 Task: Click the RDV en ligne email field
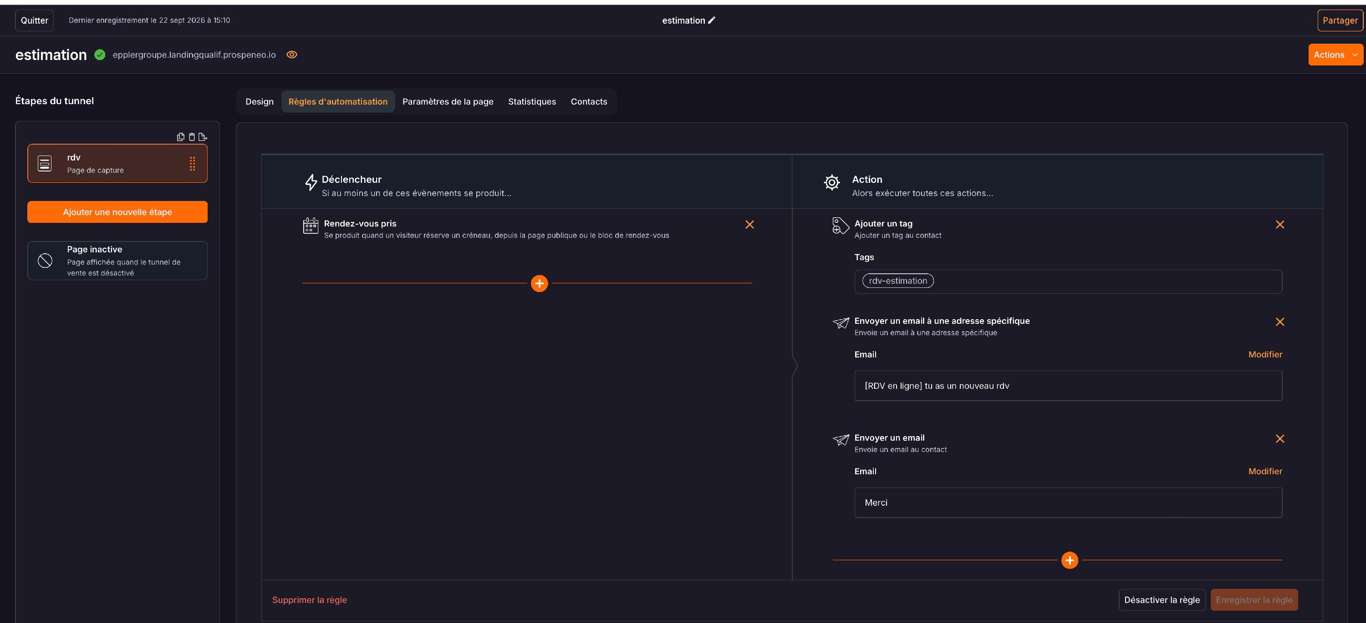1068,386
